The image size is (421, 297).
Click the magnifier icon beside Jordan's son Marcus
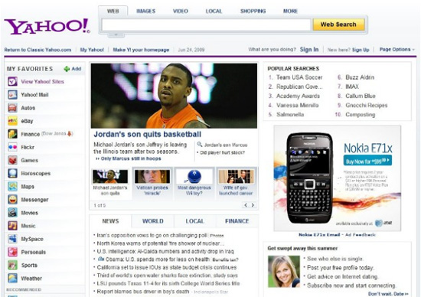(200, 145)
